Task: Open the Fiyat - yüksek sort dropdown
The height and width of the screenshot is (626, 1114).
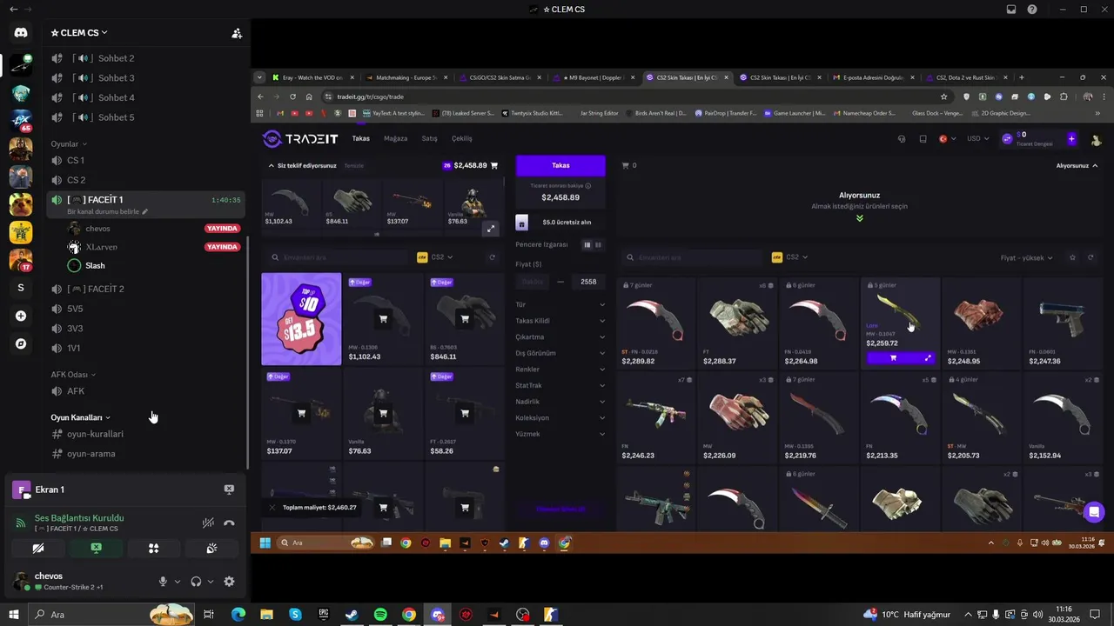Action: tap(1027, 257)
